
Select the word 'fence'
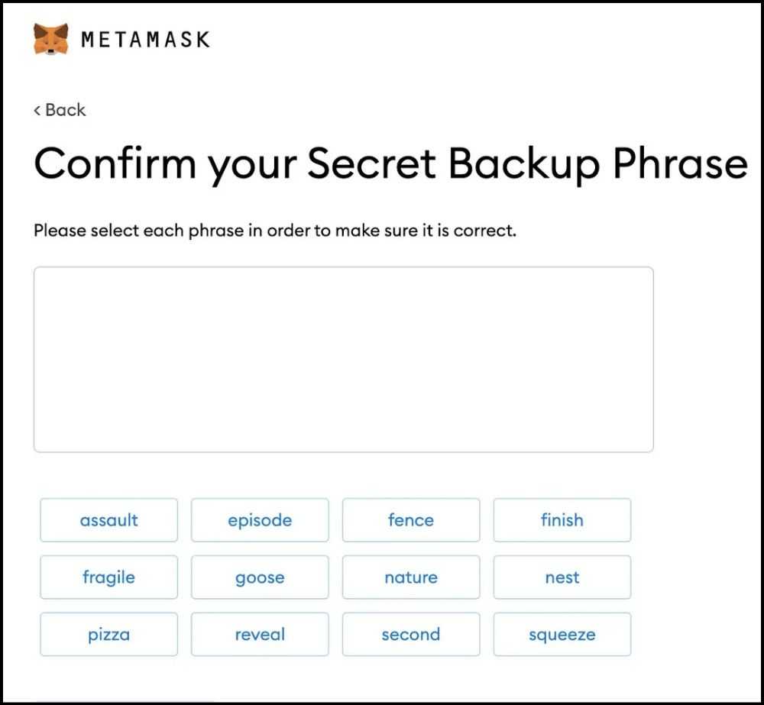click(410, 520)
